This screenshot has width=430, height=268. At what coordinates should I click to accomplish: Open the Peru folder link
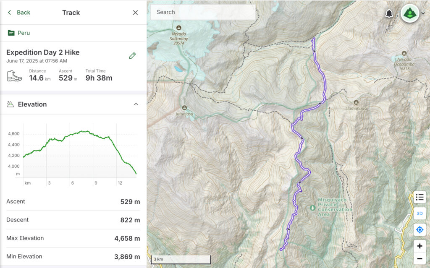pos(24,33)
